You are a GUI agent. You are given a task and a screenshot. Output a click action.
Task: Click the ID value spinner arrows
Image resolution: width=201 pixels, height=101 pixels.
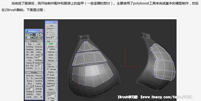click(42, 65)
